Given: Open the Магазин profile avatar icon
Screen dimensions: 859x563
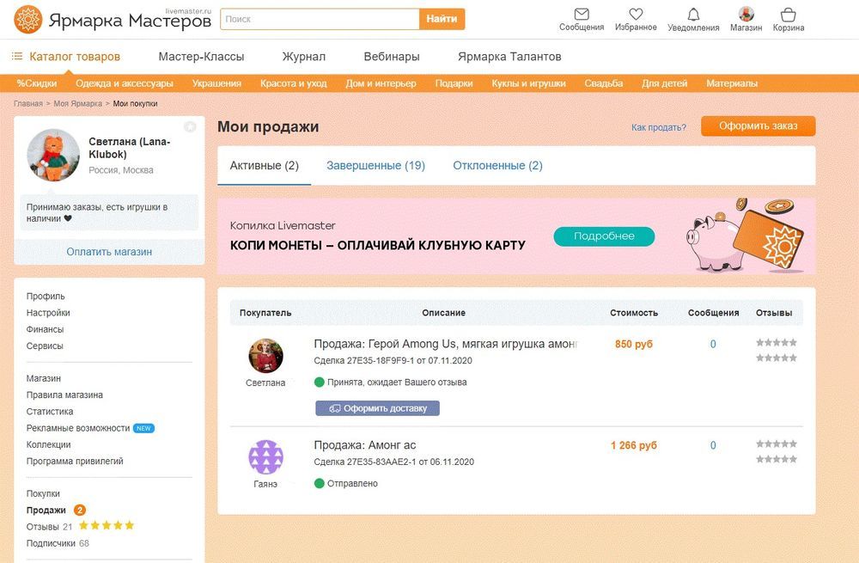Looking at the screenshot, I should [x=746, y=14].
